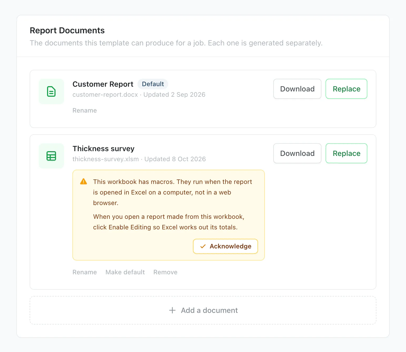This screenshot has width=406, height=352.
Task: Remove the Thickness survey document
Action: coord(165,272)
